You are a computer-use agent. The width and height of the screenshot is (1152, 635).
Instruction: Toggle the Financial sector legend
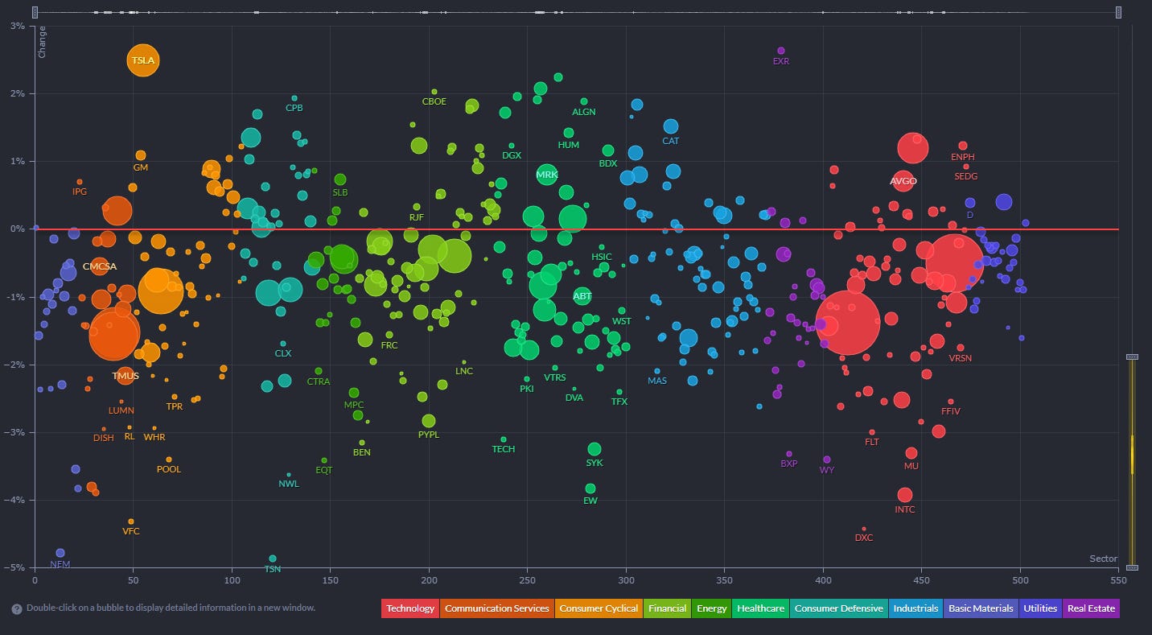(667, 608)
